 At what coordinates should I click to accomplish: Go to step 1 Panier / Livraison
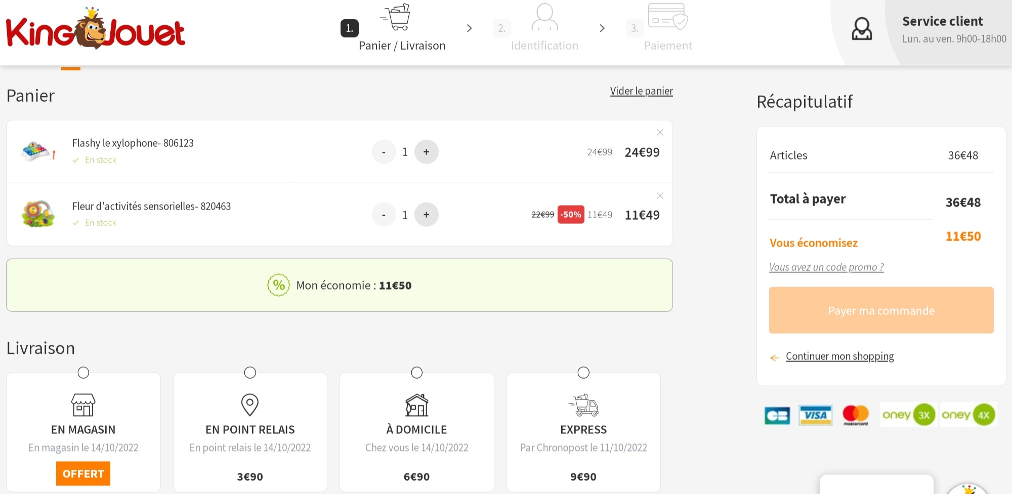[402, 46]
